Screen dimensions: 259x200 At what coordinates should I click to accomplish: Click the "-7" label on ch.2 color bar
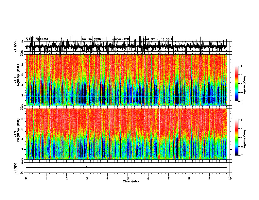click(x=241, y=156)
